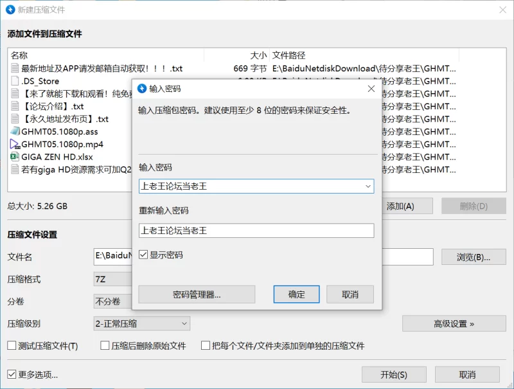
Task: Click the app logo in password dialog title
Action: point(142,89)
